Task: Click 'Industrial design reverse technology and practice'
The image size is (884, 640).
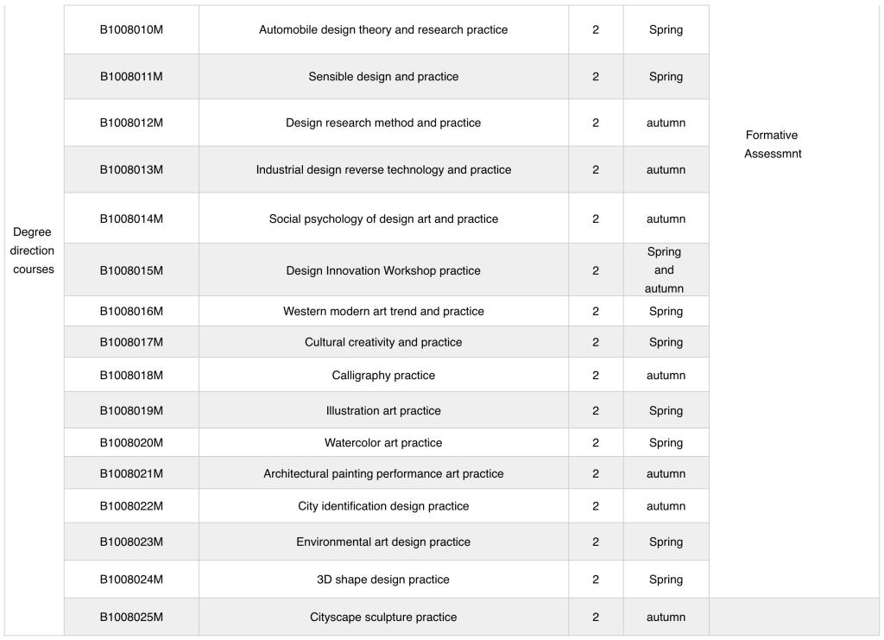Action: [383, 170]
